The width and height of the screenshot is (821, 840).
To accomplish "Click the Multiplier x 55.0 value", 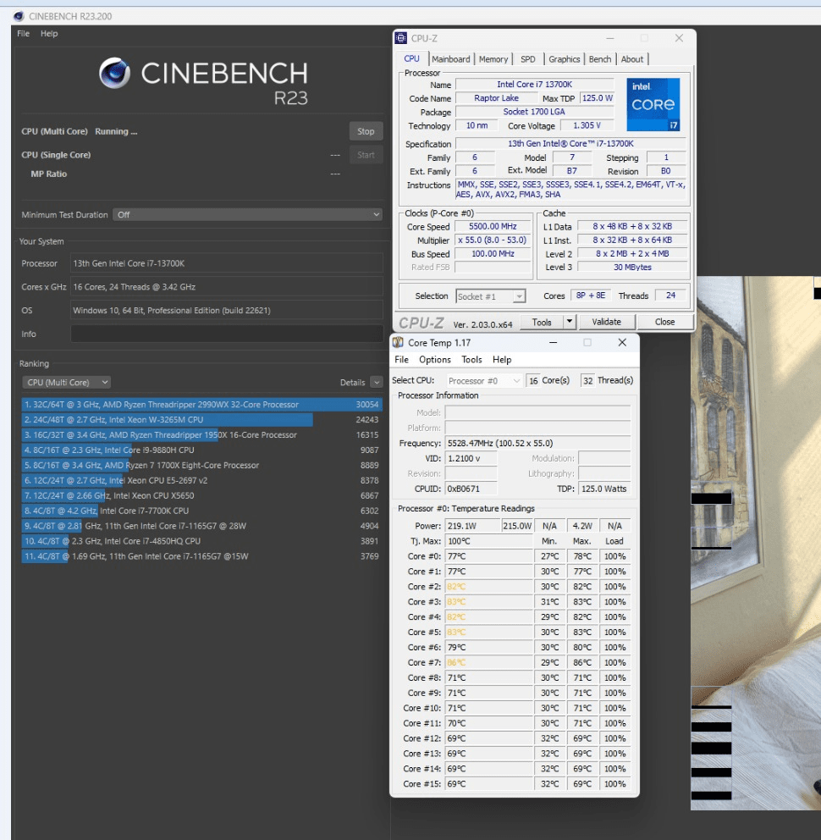I will click(493, 240).
